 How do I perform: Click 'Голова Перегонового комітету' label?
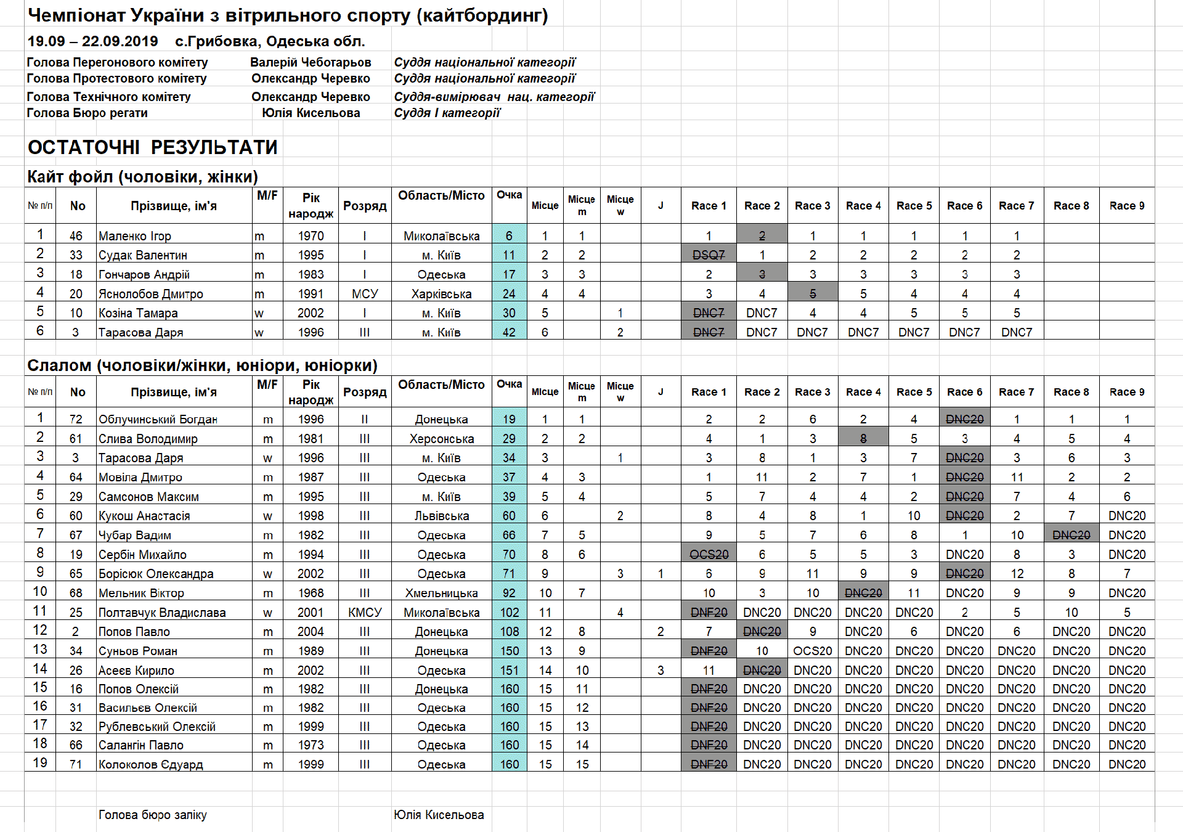117,62
